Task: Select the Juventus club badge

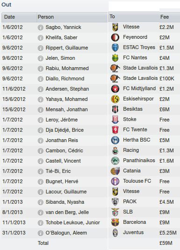Action: pyautogui.click(x=115, y=233)
